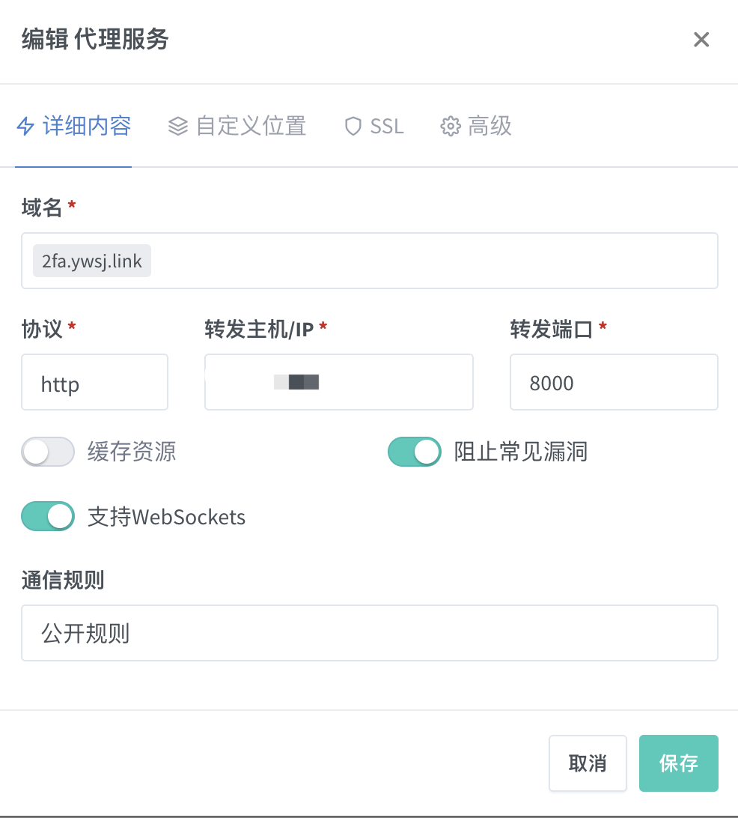Click the 转发端口 field showing 8000
Image resolution: width=738 pixels, height=818 pixels.
pyautogui.click(x=614, y=382)
